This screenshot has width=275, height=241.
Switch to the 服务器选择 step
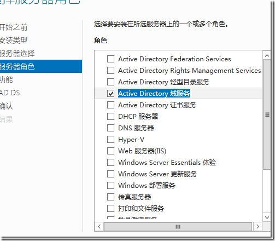click(x=17, y=54)
